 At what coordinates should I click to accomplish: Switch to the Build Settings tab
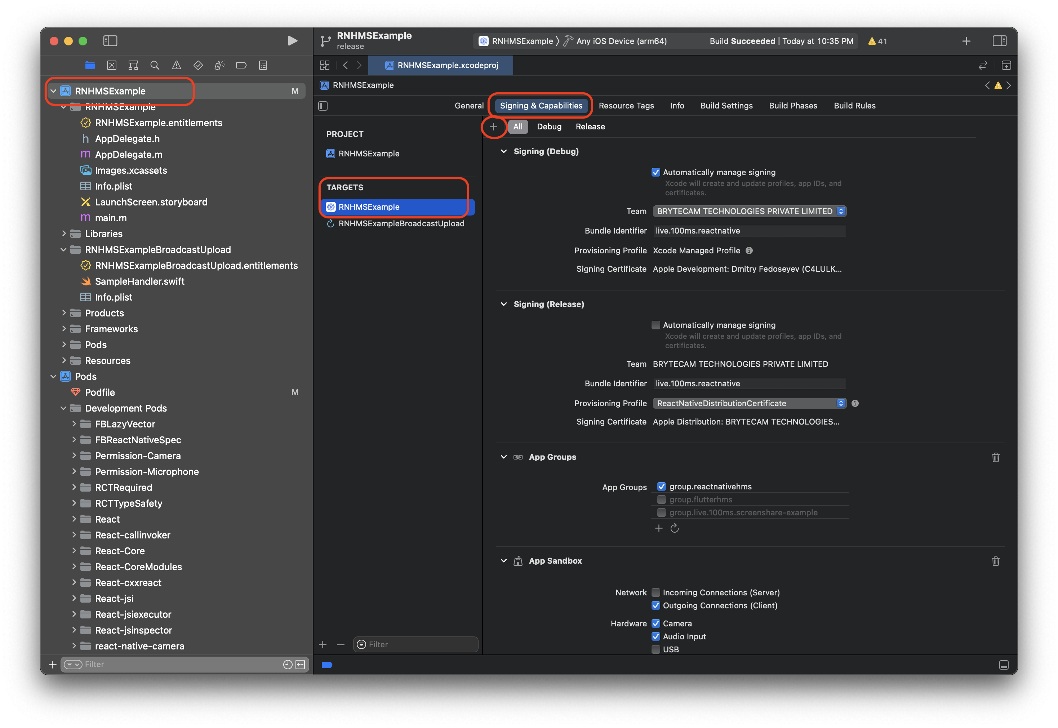[x=726, y=106]
